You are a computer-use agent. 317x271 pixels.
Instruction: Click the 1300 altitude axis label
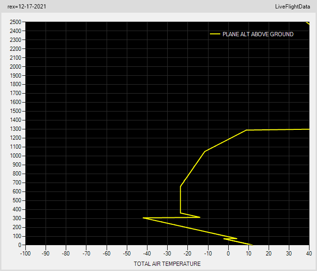[15, 129]
